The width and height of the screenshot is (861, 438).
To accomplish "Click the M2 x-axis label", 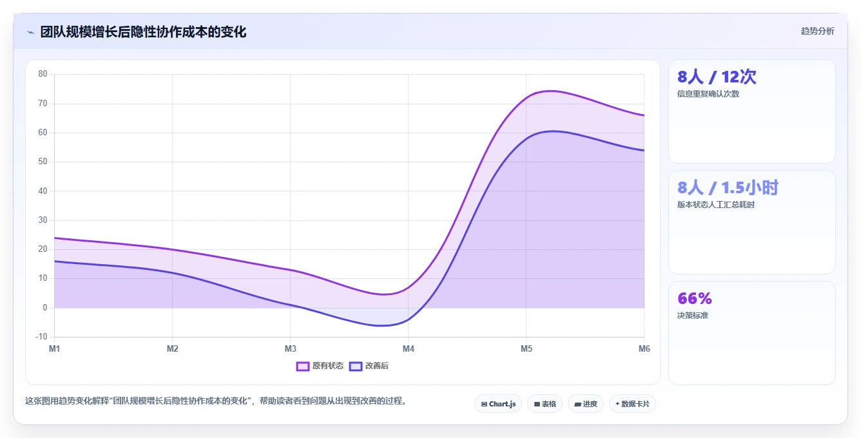I will click(x=172, y=348).
